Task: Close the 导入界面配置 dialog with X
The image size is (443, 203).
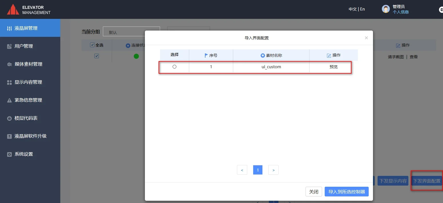Action: point(366,38)
